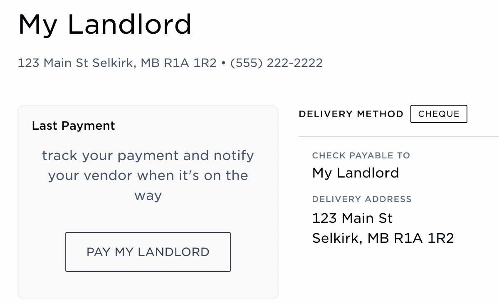
Task: Click the vendor name My Landlord under payable
Action: [356, 173]
